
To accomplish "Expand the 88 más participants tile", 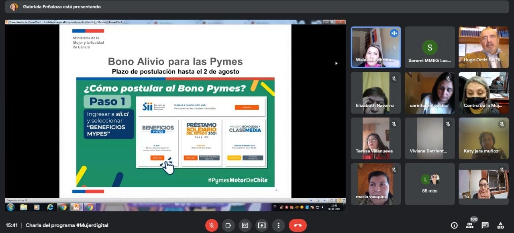I will click(430, 184).
